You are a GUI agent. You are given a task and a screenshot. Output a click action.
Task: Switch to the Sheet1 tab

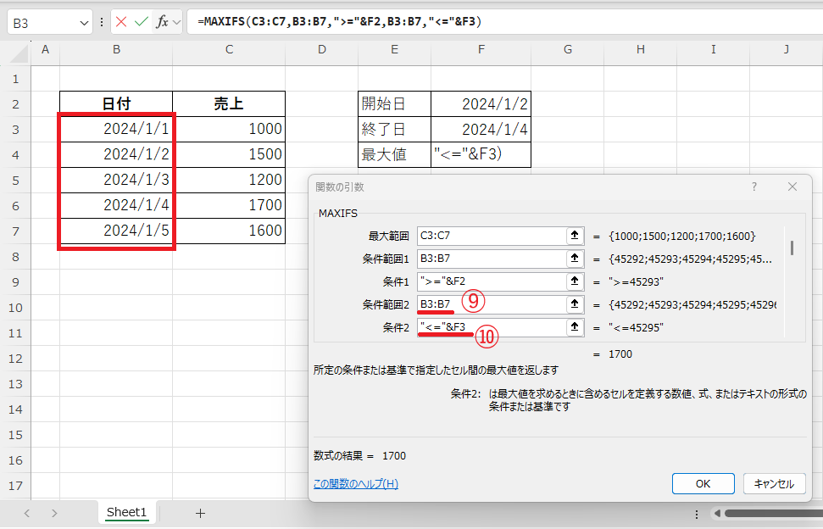(126, 513)
